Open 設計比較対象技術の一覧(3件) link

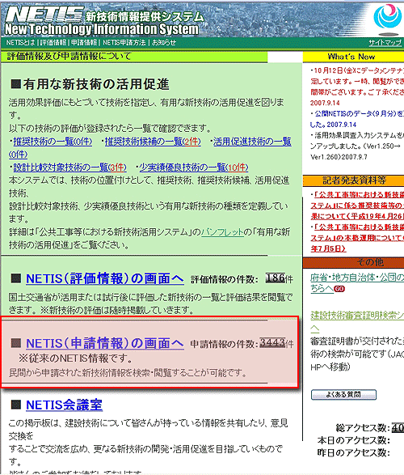pyautogui.click(x=69, y=168)
